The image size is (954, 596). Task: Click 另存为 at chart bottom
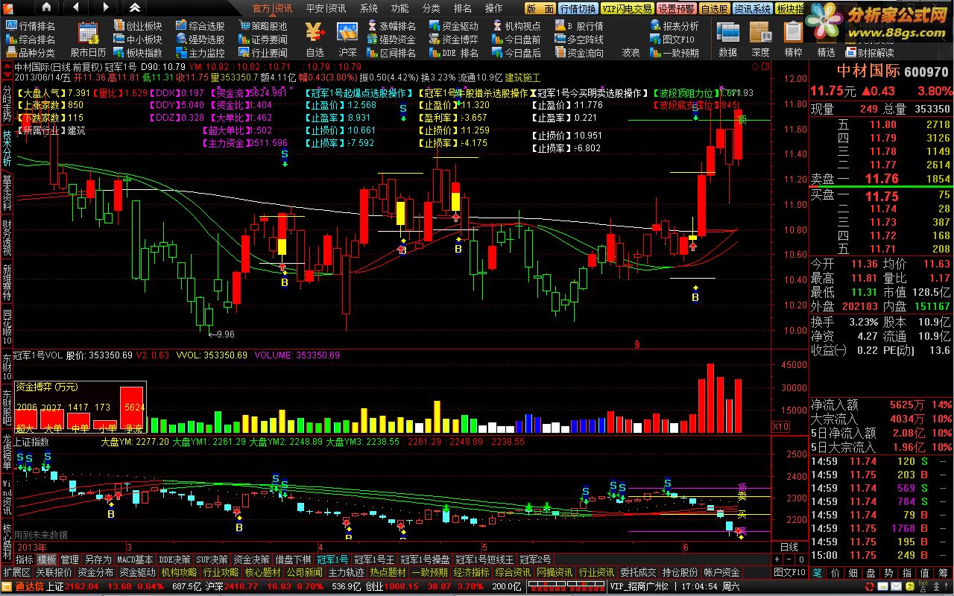(x=98, y=559)
